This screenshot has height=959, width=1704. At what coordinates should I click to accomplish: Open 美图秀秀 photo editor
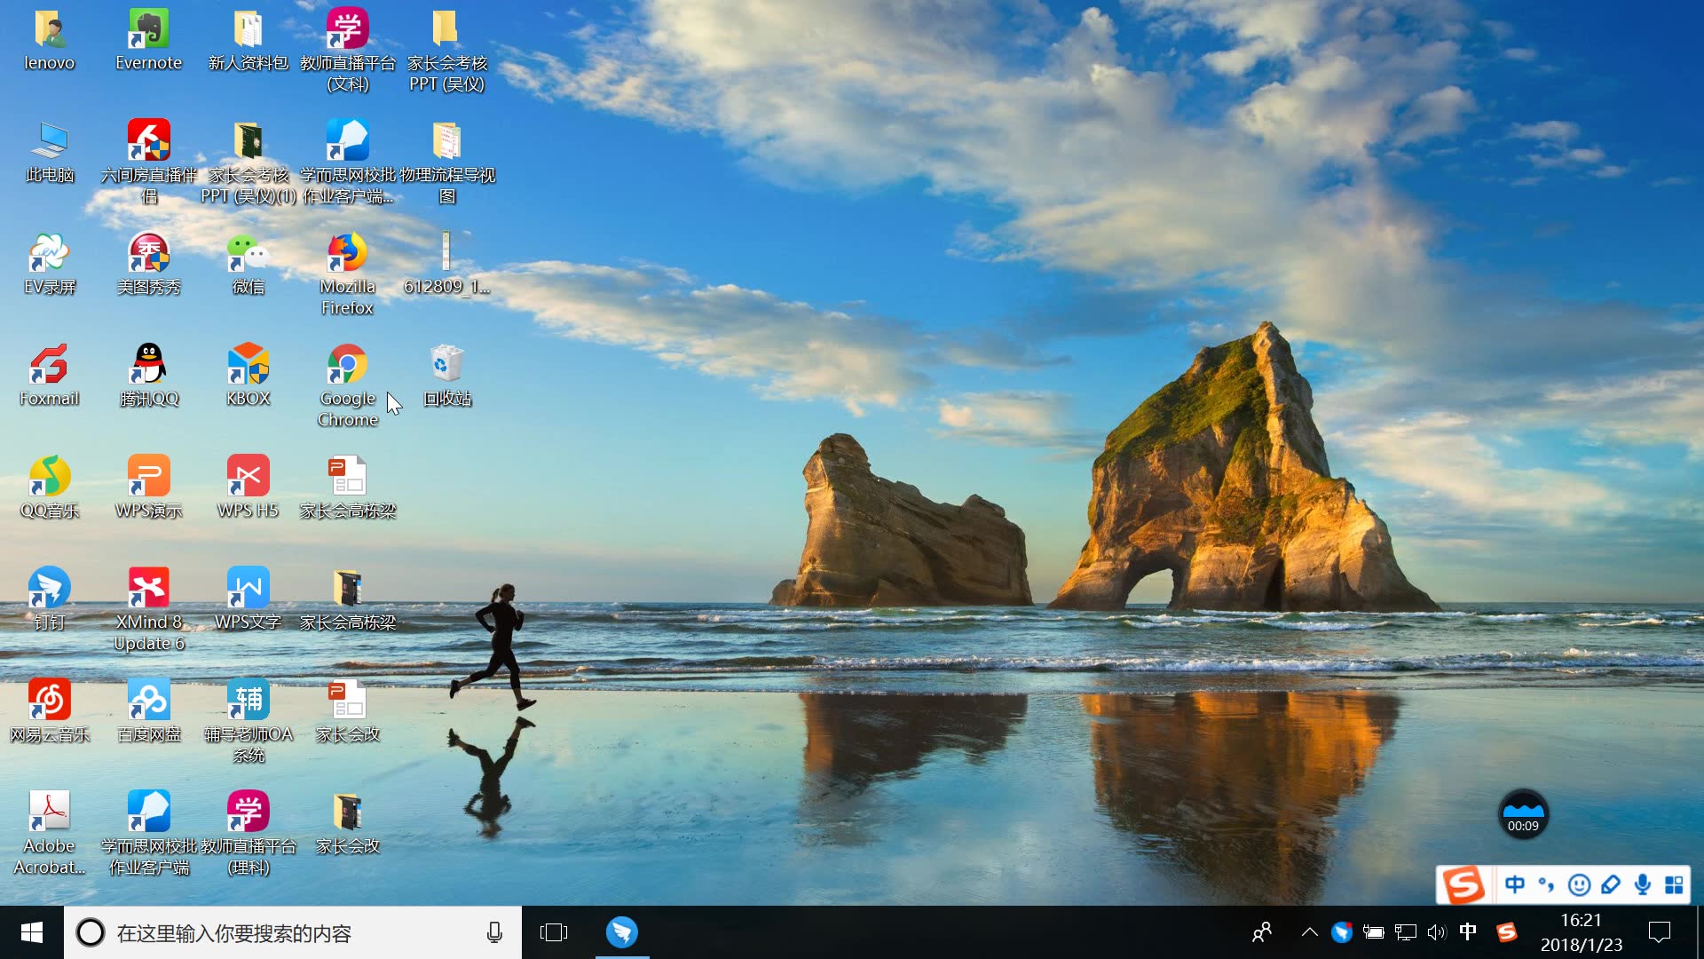(149, 264)
